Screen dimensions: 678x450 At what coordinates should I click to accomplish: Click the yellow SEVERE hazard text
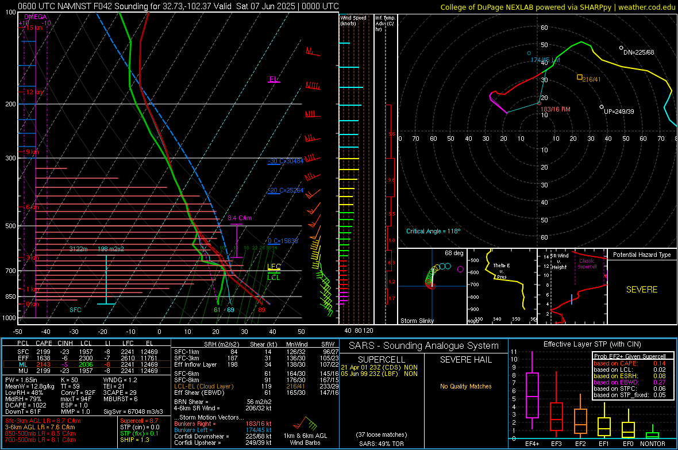point(642,290)
